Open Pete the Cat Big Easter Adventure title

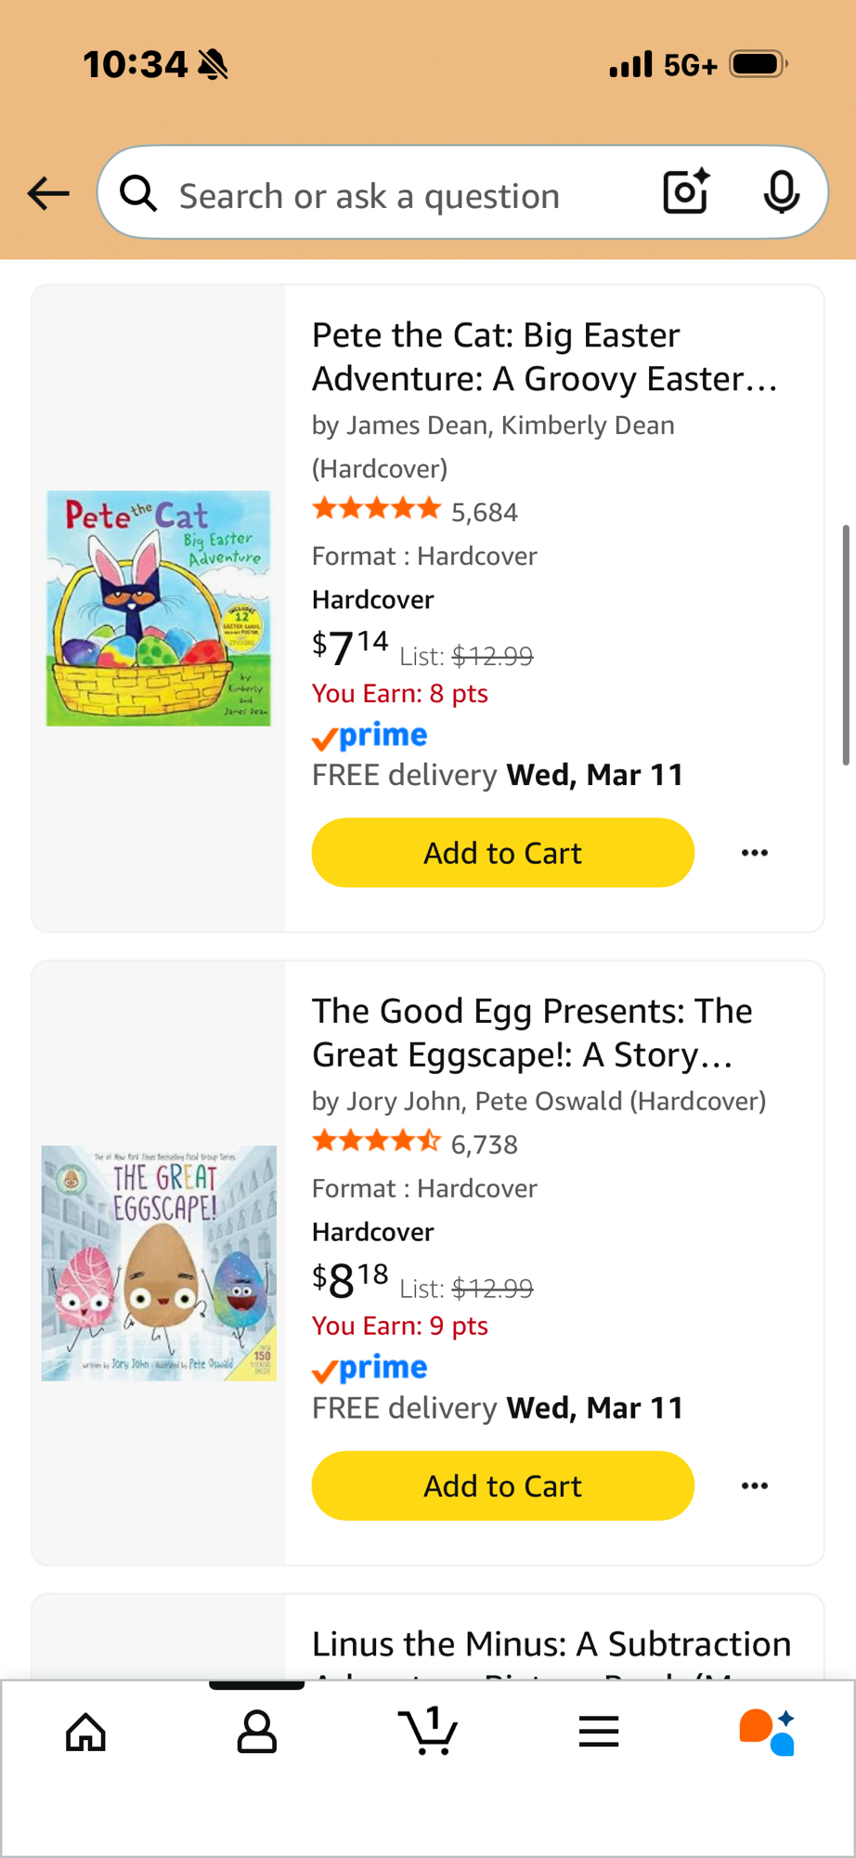tap(544, 357)
